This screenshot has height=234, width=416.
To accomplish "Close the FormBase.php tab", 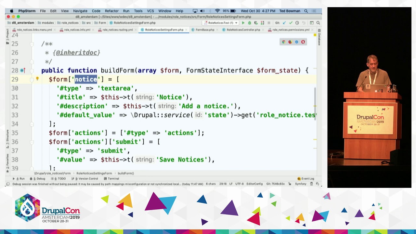I will 217,30.
